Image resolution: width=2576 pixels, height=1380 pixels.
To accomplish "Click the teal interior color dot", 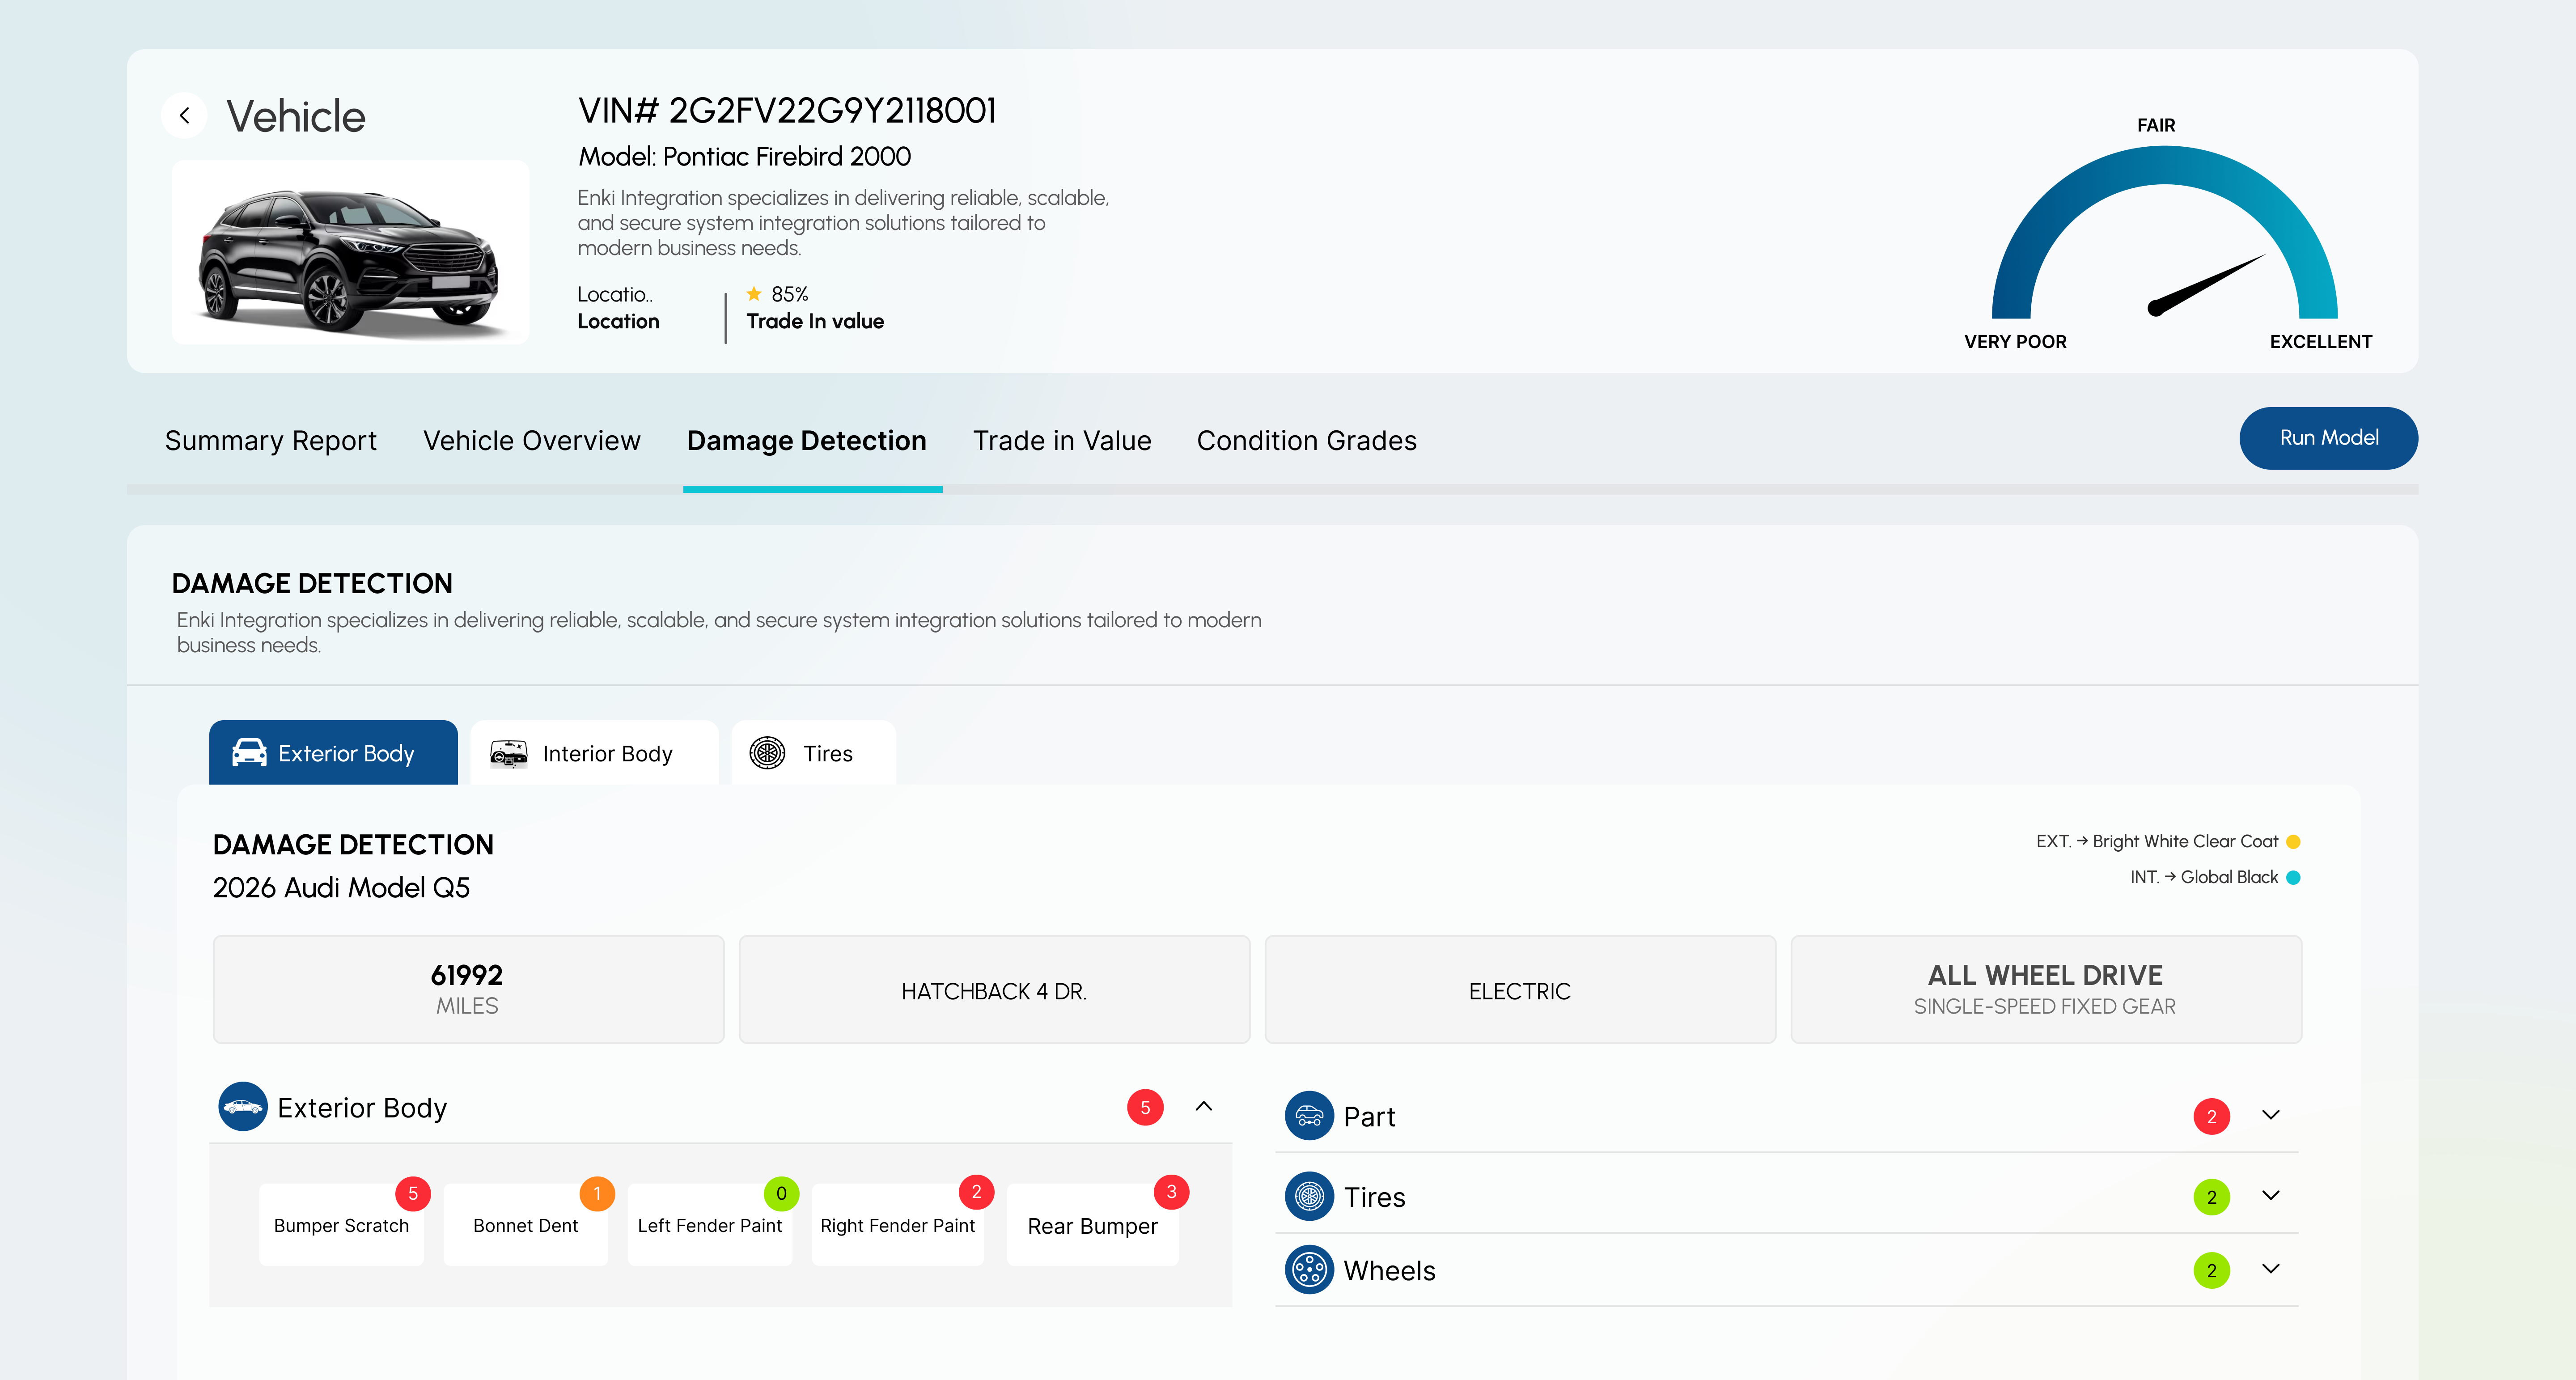I will (2294, 878).
